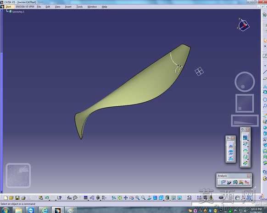
Task: Close the Analysis floating toolbar
Action: coord(249,175)
